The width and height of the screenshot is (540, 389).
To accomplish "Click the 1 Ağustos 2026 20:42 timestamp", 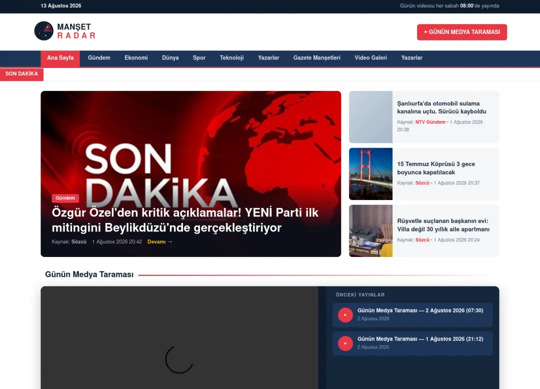I will tap(117, 241).
